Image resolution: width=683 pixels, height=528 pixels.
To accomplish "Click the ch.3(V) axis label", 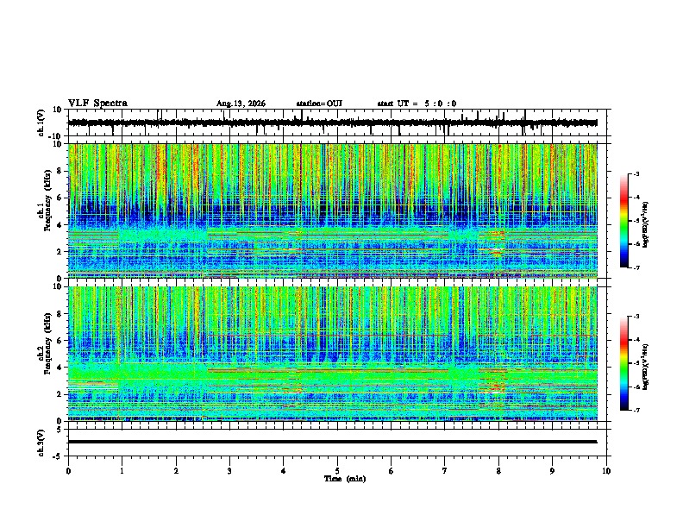I will coord(41,443).
